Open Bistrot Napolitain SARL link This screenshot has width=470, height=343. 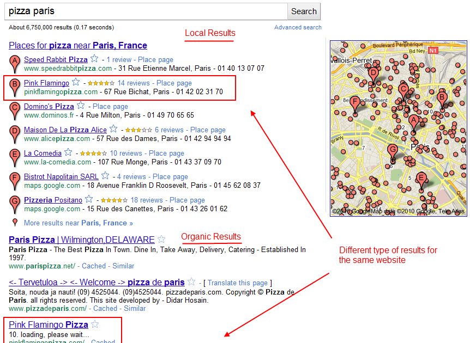point(61,176)
